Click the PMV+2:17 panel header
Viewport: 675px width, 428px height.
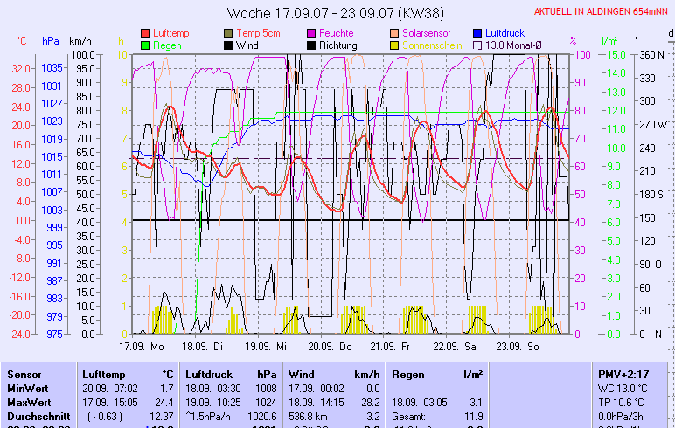[623, 374]
